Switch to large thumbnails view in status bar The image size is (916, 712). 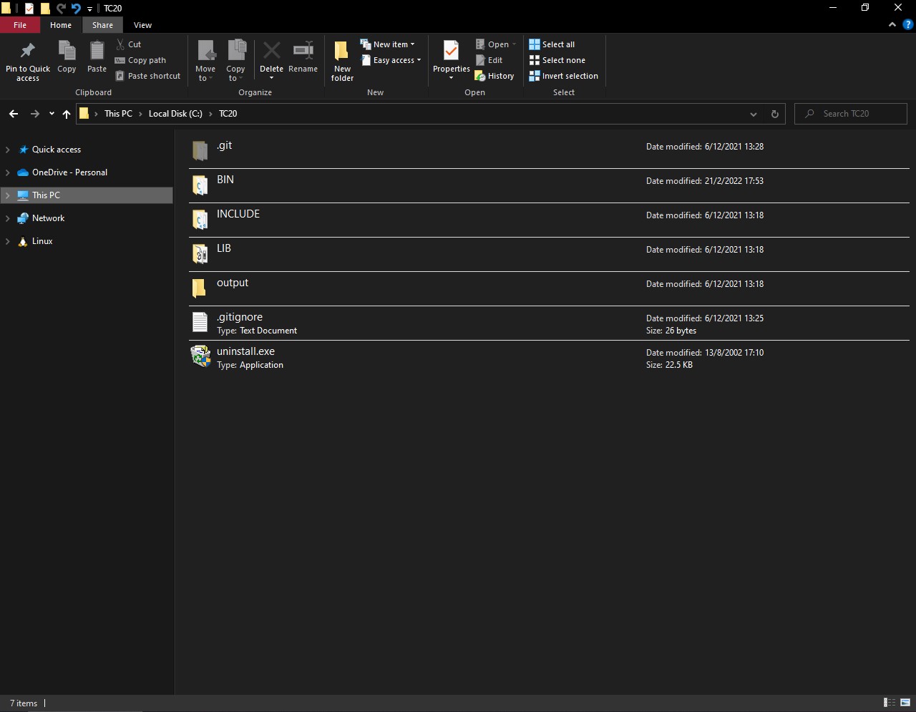905,703
